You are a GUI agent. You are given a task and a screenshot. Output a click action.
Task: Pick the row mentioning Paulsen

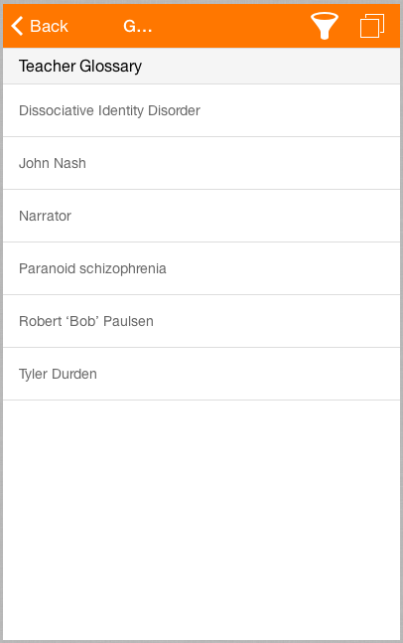pyautogui.click(x=201, y=321)
